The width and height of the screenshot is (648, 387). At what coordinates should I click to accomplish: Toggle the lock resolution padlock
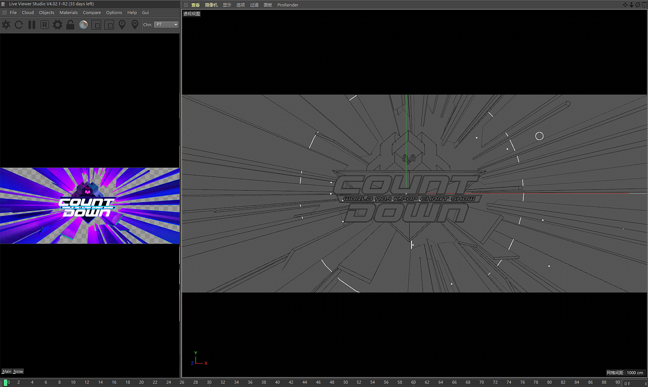70,24
